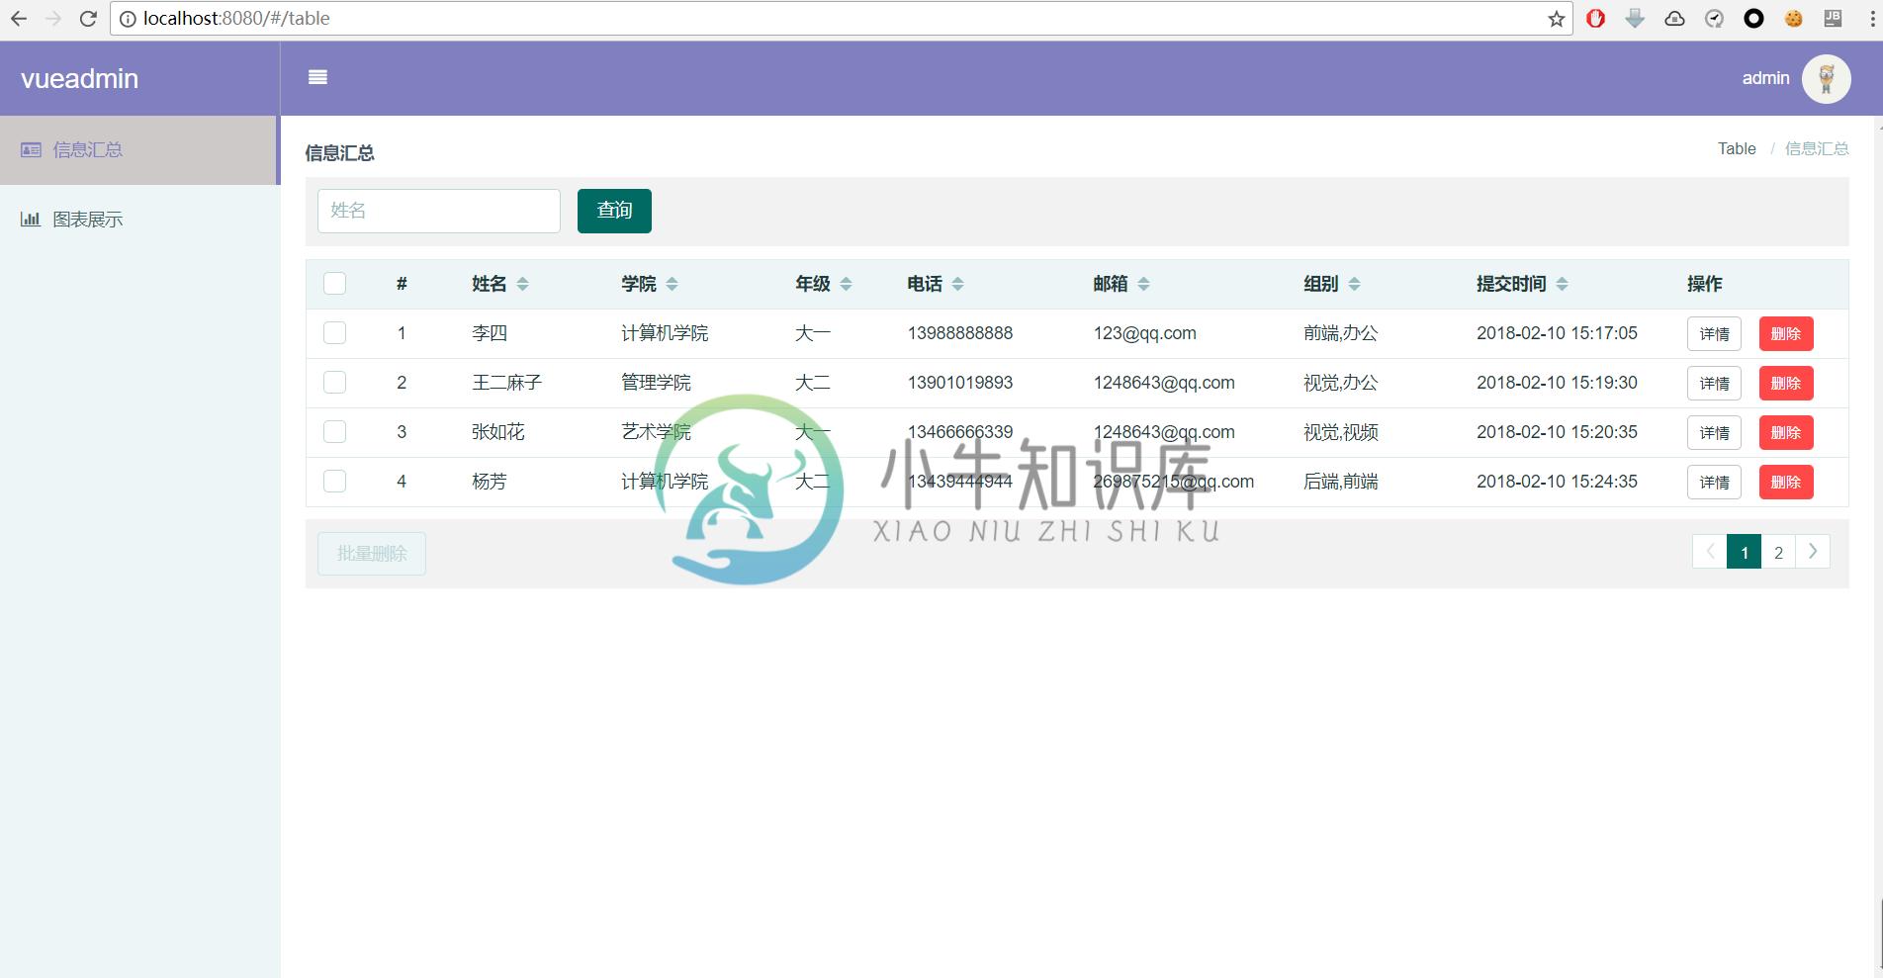The width and height of the screenshot is (1883, 978).
Task: Click timestamp 2018-02-10 15:24:35
Action: [1557, 482]
